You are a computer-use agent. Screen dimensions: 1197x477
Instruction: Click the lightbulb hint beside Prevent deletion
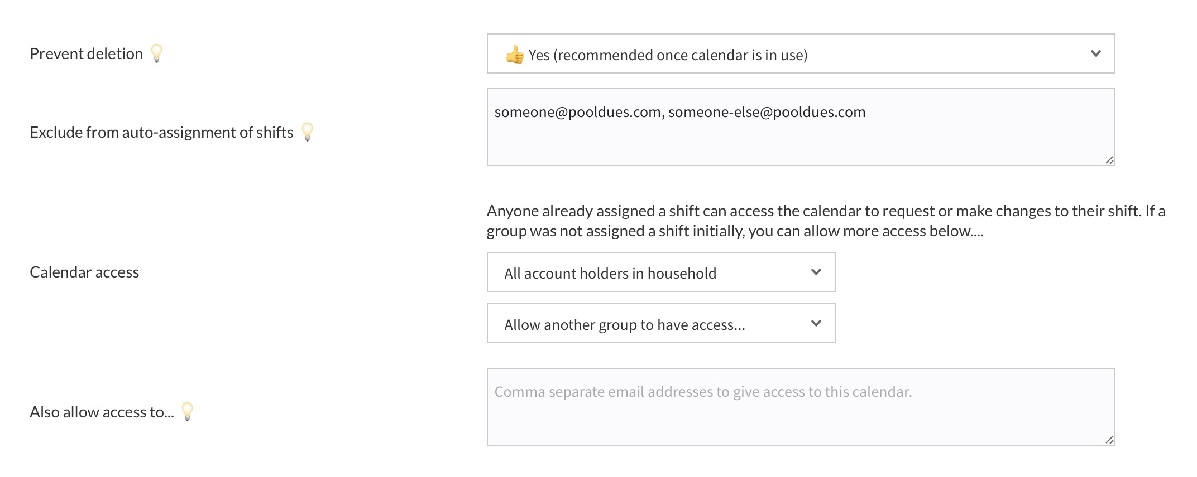click(157, 53)
